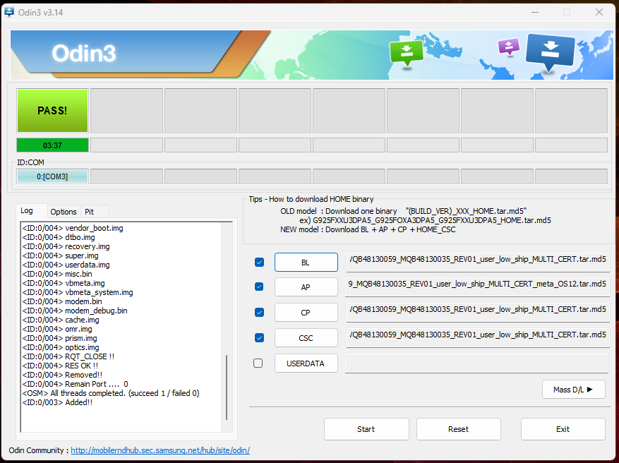Click the green download speech-bubble icon in banner
Viewport: 619px width, 463px height.
click(407, 53)
